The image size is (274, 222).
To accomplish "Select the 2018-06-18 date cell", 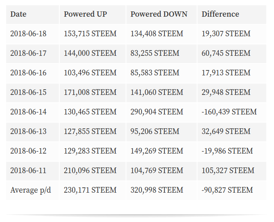I will [33, 34].
